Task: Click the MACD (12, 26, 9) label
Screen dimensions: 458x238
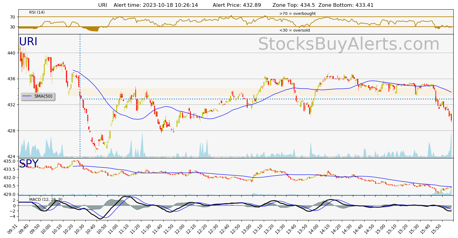Action: pos(46,199)
